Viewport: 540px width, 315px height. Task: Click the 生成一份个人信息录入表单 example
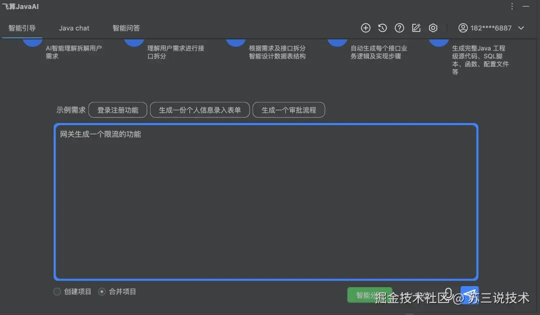pyautogui.click(x=199, y=110)
